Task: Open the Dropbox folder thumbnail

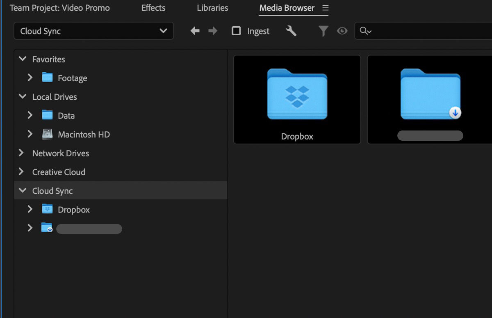Action: pos(297,94)
